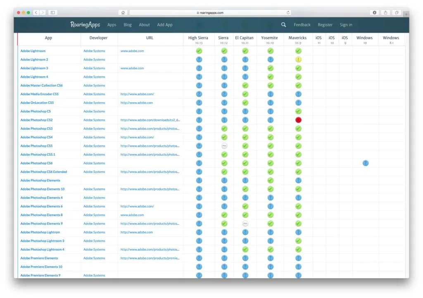Open Premiere Elements products URL
423x298 pixels.
150,258
